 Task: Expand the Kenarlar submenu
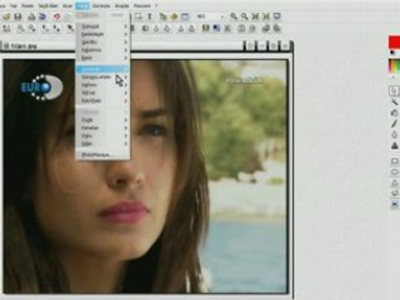point(103,128)
